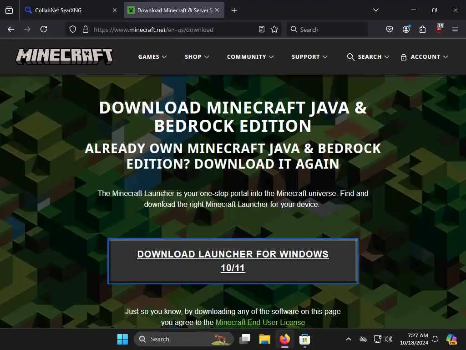Launch Copilot preview from taskbar

point(452,339)
